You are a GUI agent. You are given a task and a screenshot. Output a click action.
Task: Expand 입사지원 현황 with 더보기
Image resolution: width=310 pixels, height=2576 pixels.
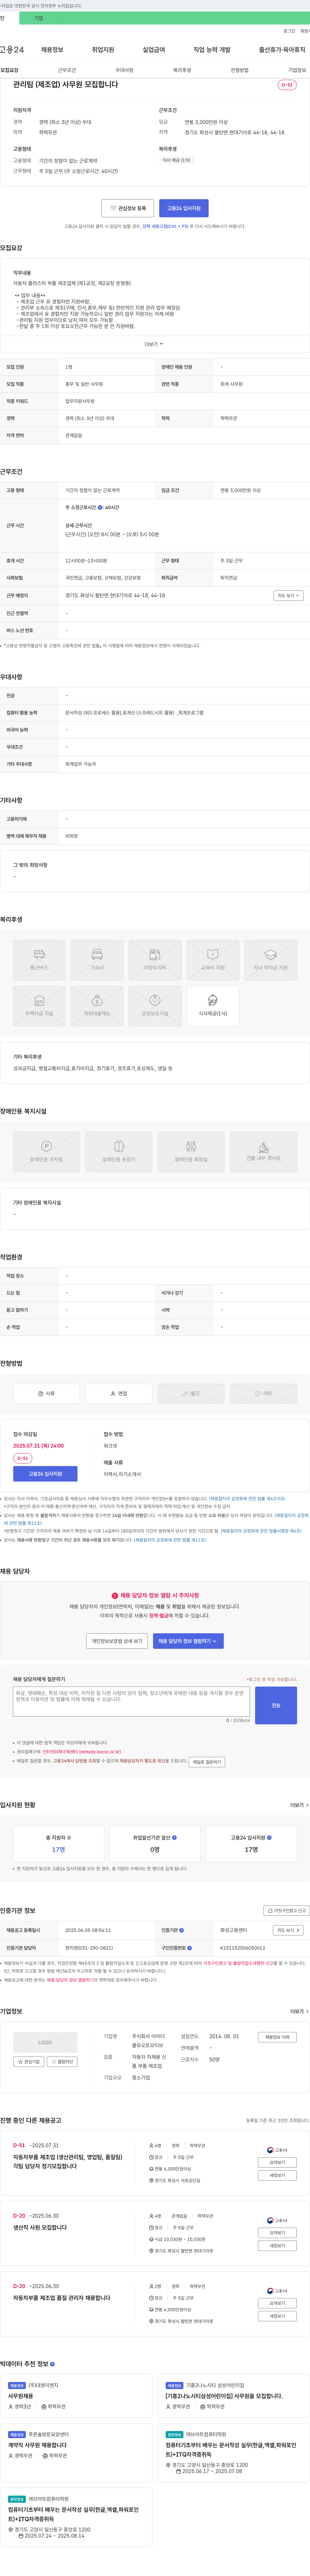(299, 1805)
